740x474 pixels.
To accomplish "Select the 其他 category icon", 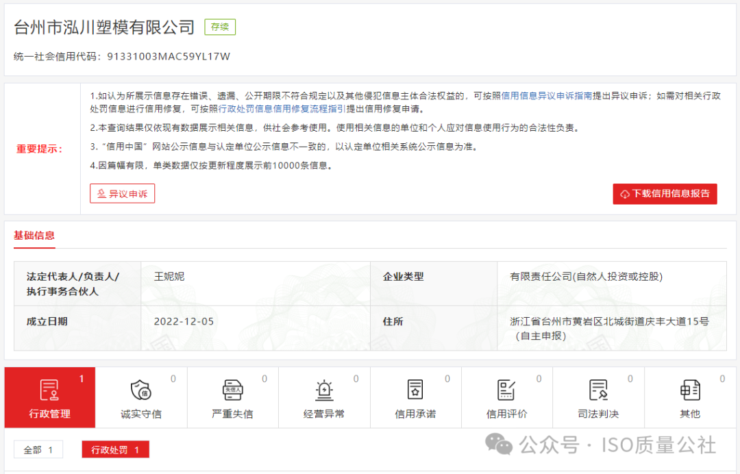I will [689, 390].
